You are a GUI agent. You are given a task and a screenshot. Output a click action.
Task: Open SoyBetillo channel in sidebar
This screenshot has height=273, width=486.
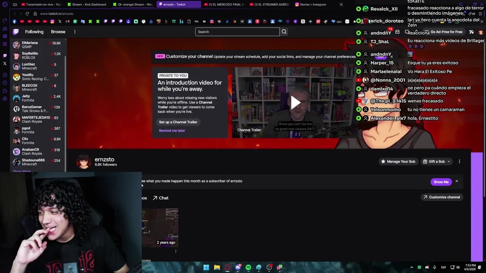(37, 56)
